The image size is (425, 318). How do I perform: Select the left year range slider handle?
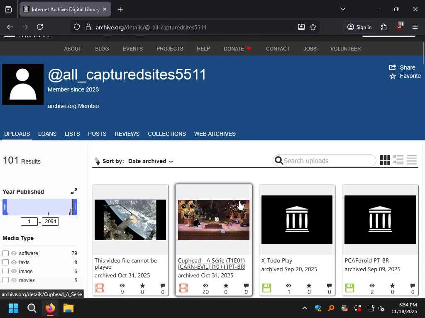coord(5,207)
